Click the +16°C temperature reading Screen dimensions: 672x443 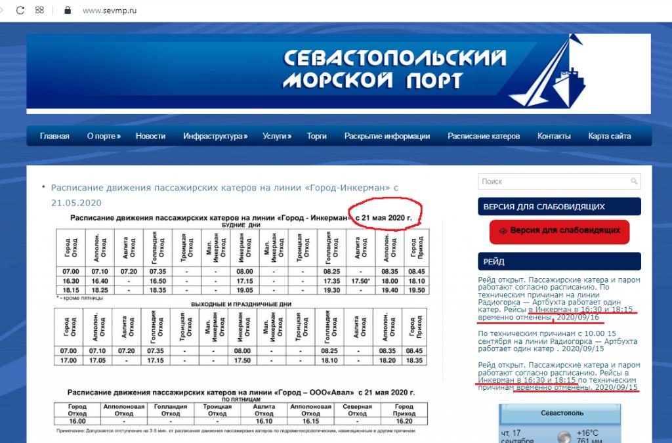click(x=587, y=433)
